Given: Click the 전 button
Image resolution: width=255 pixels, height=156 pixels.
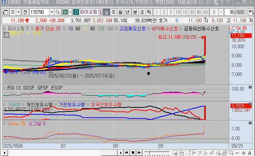Looking at the screenshot, I should pyautogui.click(x=25, y=12).
